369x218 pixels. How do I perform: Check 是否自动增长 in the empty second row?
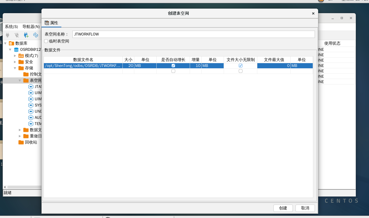tap(173, 71)
